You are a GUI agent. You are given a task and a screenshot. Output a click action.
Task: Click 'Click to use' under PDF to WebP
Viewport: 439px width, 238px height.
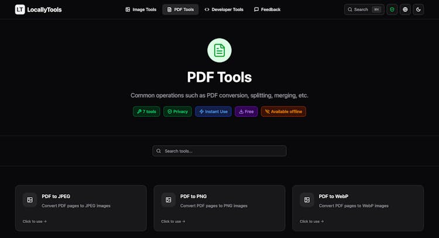point(311,221)
